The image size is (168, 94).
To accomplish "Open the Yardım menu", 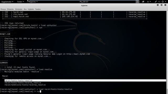I will pos(38,9).
